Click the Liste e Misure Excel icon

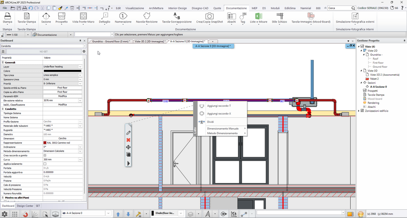click(258, 17)
